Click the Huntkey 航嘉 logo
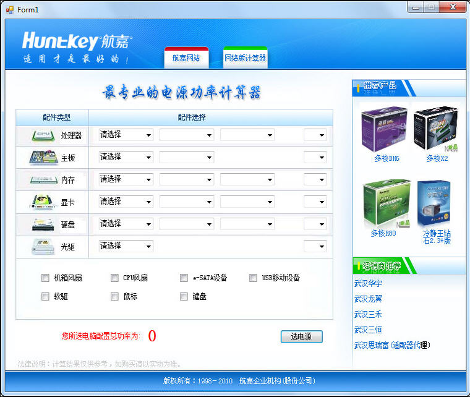The height and width of the screenshot is (397, 470). pyautogui.click(x=77, y=41)
